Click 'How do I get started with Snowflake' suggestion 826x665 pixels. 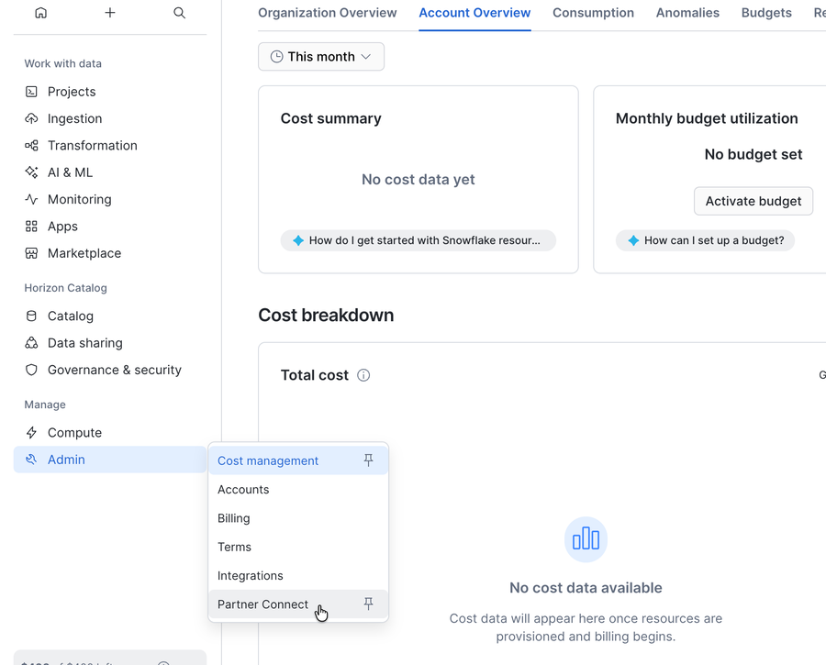click(419, 240)
